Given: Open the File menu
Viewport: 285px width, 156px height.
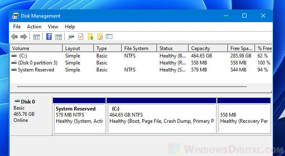Looking at the screenshot, I should point(17,27).
